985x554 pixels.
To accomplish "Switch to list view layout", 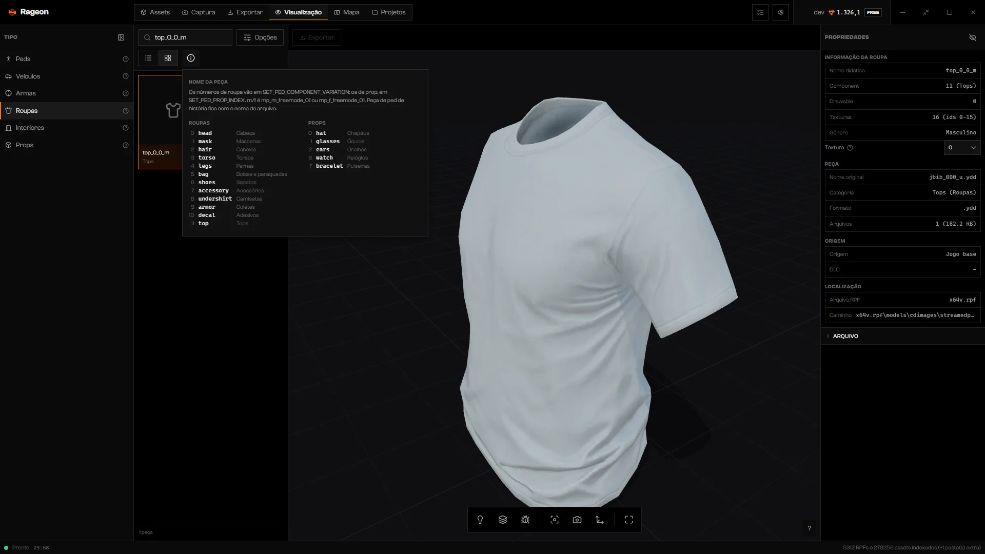I will tap(148, 58).
